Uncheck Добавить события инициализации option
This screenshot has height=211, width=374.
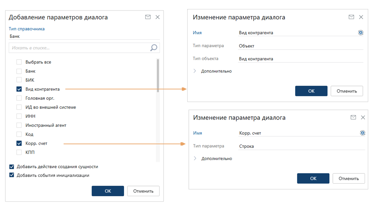click(x=12, y=175)
